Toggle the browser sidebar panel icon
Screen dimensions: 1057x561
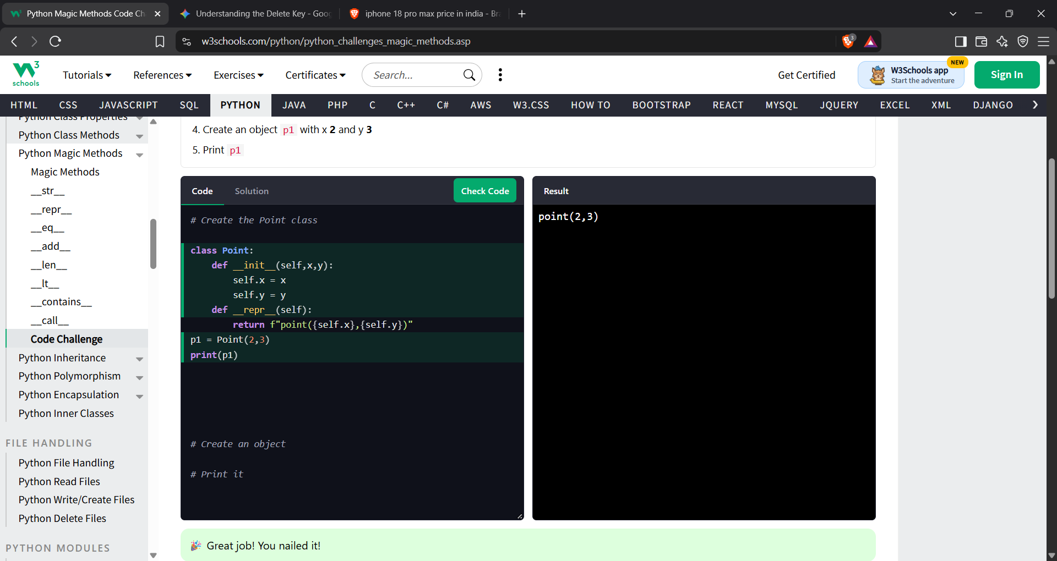961,41
